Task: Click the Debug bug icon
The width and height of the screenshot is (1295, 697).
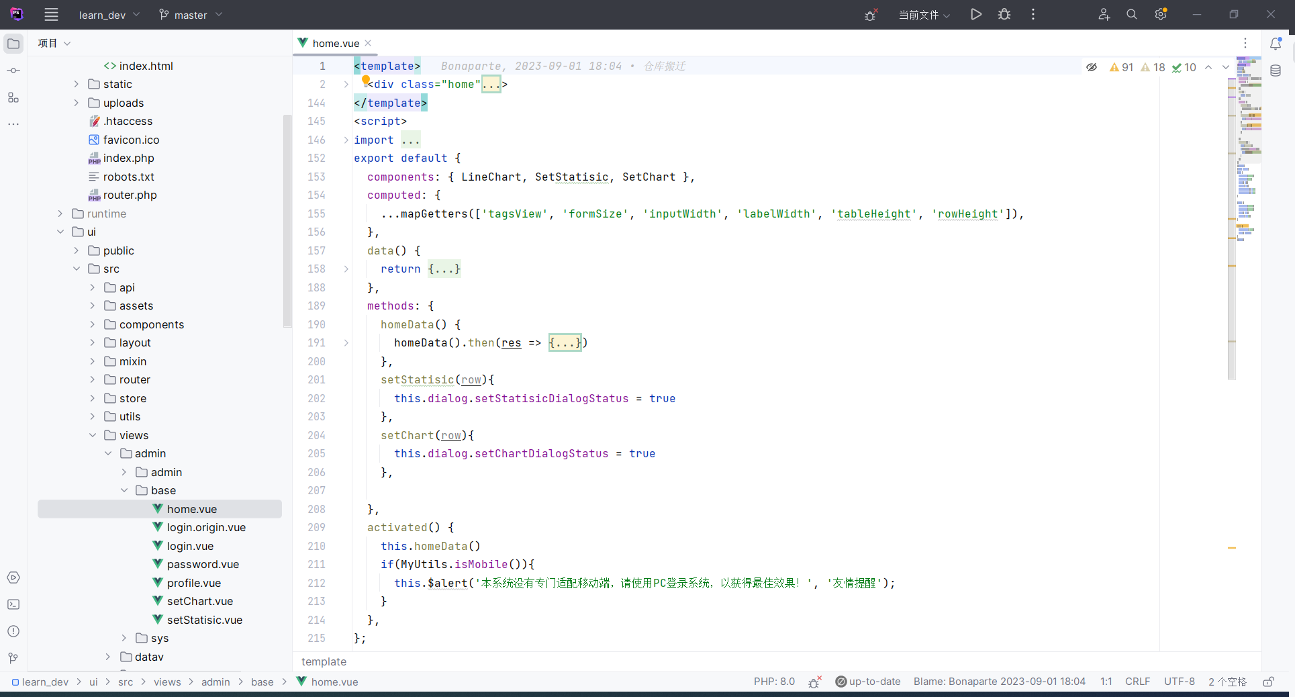Action: [x=1004, y=15]
